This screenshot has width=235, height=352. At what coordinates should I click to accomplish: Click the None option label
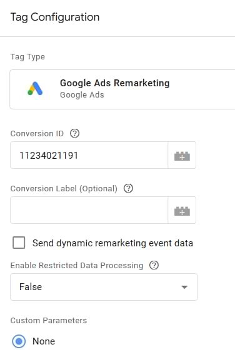[44, 341]
